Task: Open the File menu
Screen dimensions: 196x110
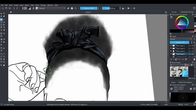Action: pyautogui.click(x=2, y=5)
